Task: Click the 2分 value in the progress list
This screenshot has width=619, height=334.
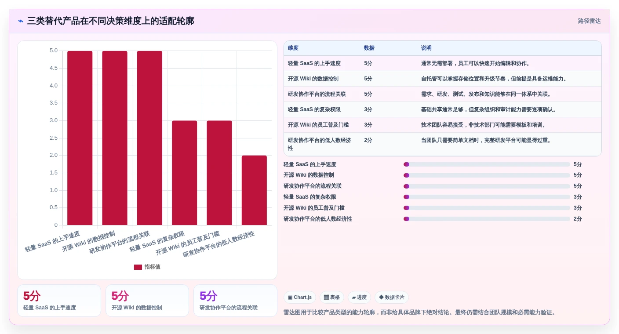Action: click(x=578, y=219)
